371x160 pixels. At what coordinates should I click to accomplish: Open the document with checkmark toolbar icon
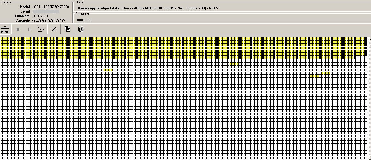[41, 29]
